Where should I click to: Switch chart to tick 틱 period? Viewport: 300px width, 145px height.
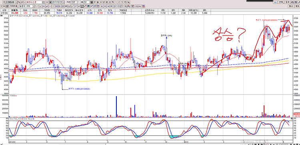click(x=113, y=2)
